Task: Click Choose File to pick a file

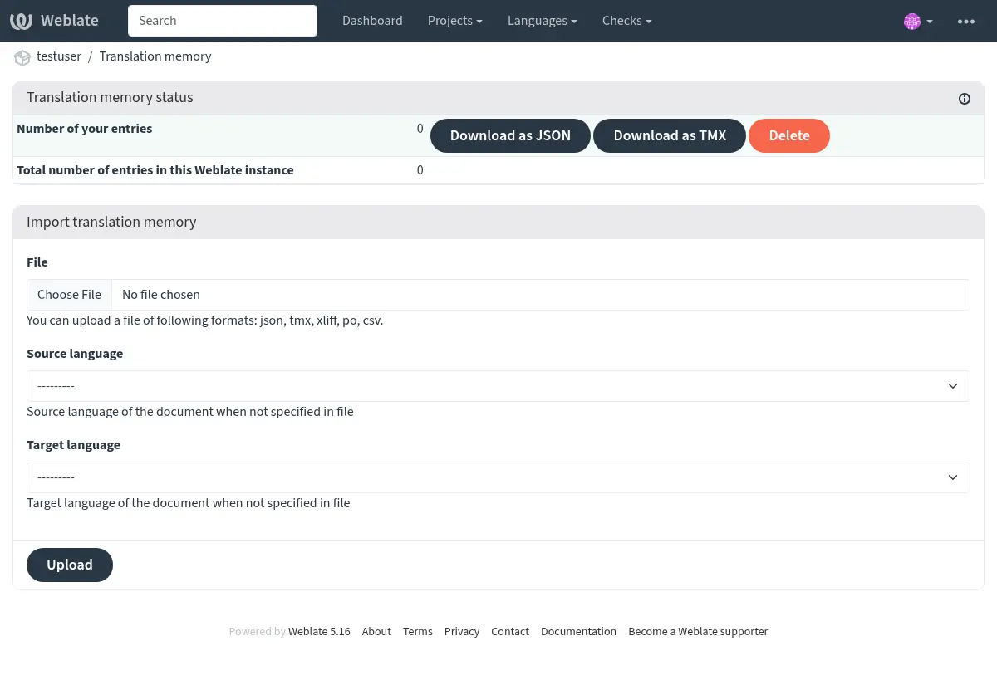Action: pyautogui.click(x=70, y=295)
